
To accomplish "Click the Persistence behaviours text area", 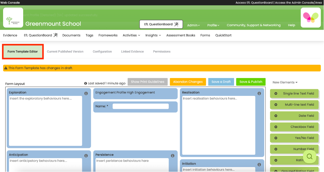I will pyautogui.click(x=132, y=165).
